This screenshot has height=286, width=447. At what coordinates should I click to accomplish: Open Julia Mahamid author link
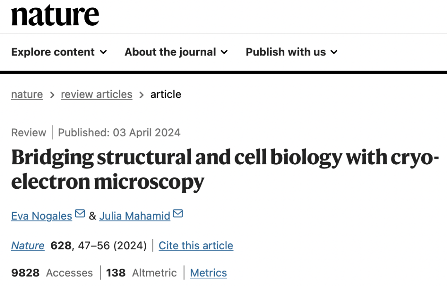pyautogui.click(x=135, y=216)
